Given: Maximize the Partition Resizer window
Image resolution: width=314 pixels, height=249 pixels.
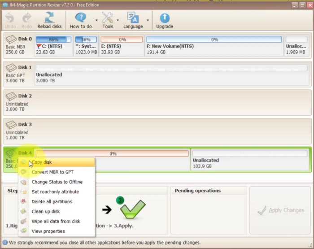Looking at the screenshot, I should click(x=302, y=5).
